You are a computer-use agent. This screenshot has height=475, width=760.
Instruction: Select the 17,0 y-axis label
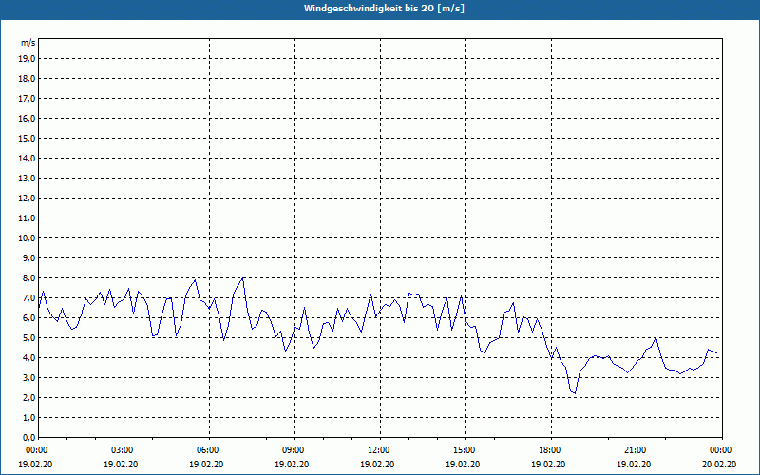(27, 99)
